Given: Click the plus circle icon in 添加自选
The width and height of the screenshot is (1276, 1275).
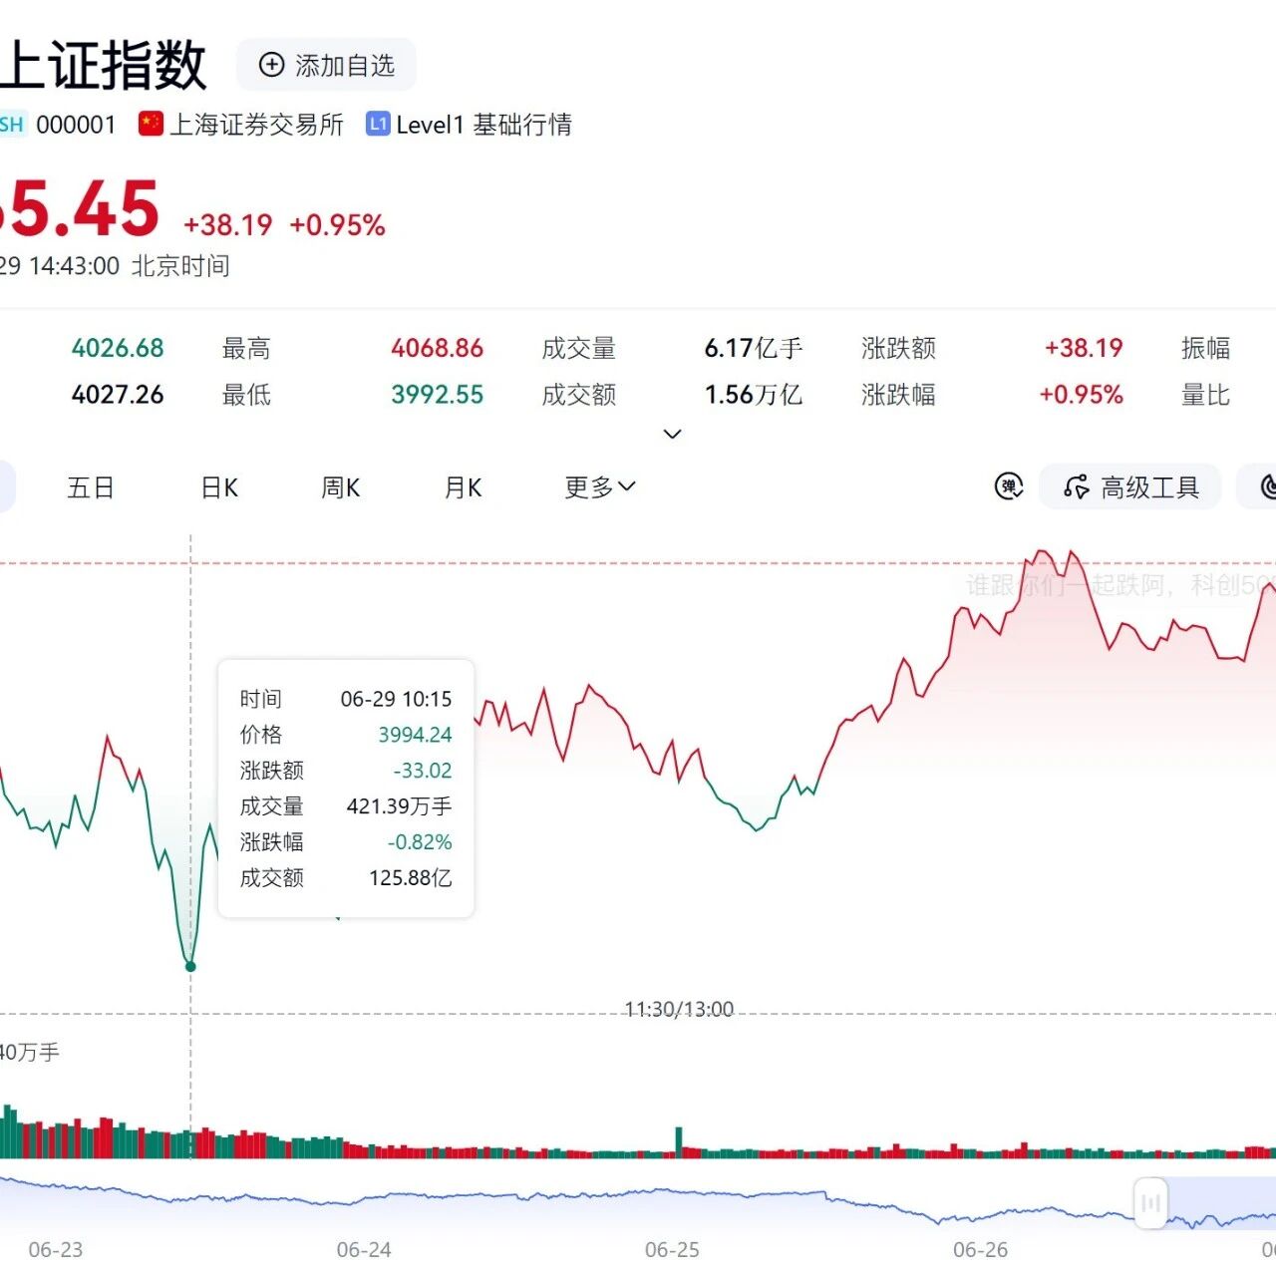Looking at the screenshot, I should pos(271,65).
